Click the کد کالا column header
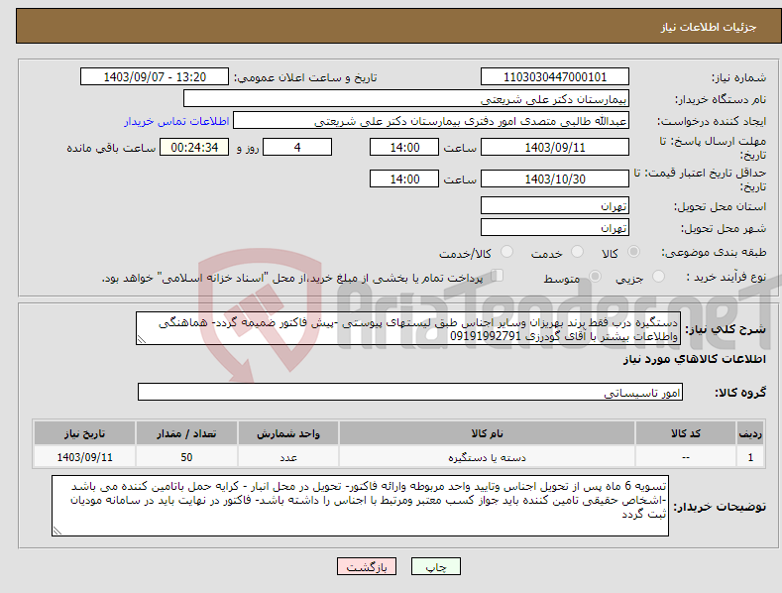Image resolution: width=782 pixels, height=593 pixels. pyautogui.click(x=686, y=433)
